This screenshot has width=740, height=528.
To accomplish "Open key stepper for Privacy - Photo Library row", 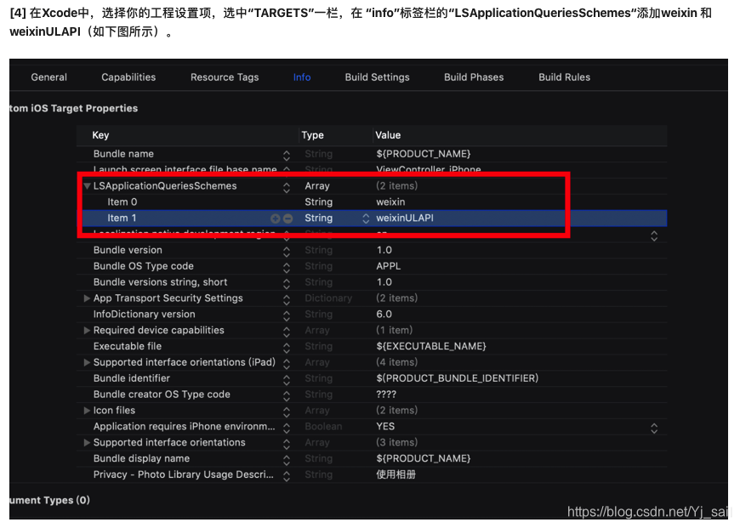I will tap(287, 477).
